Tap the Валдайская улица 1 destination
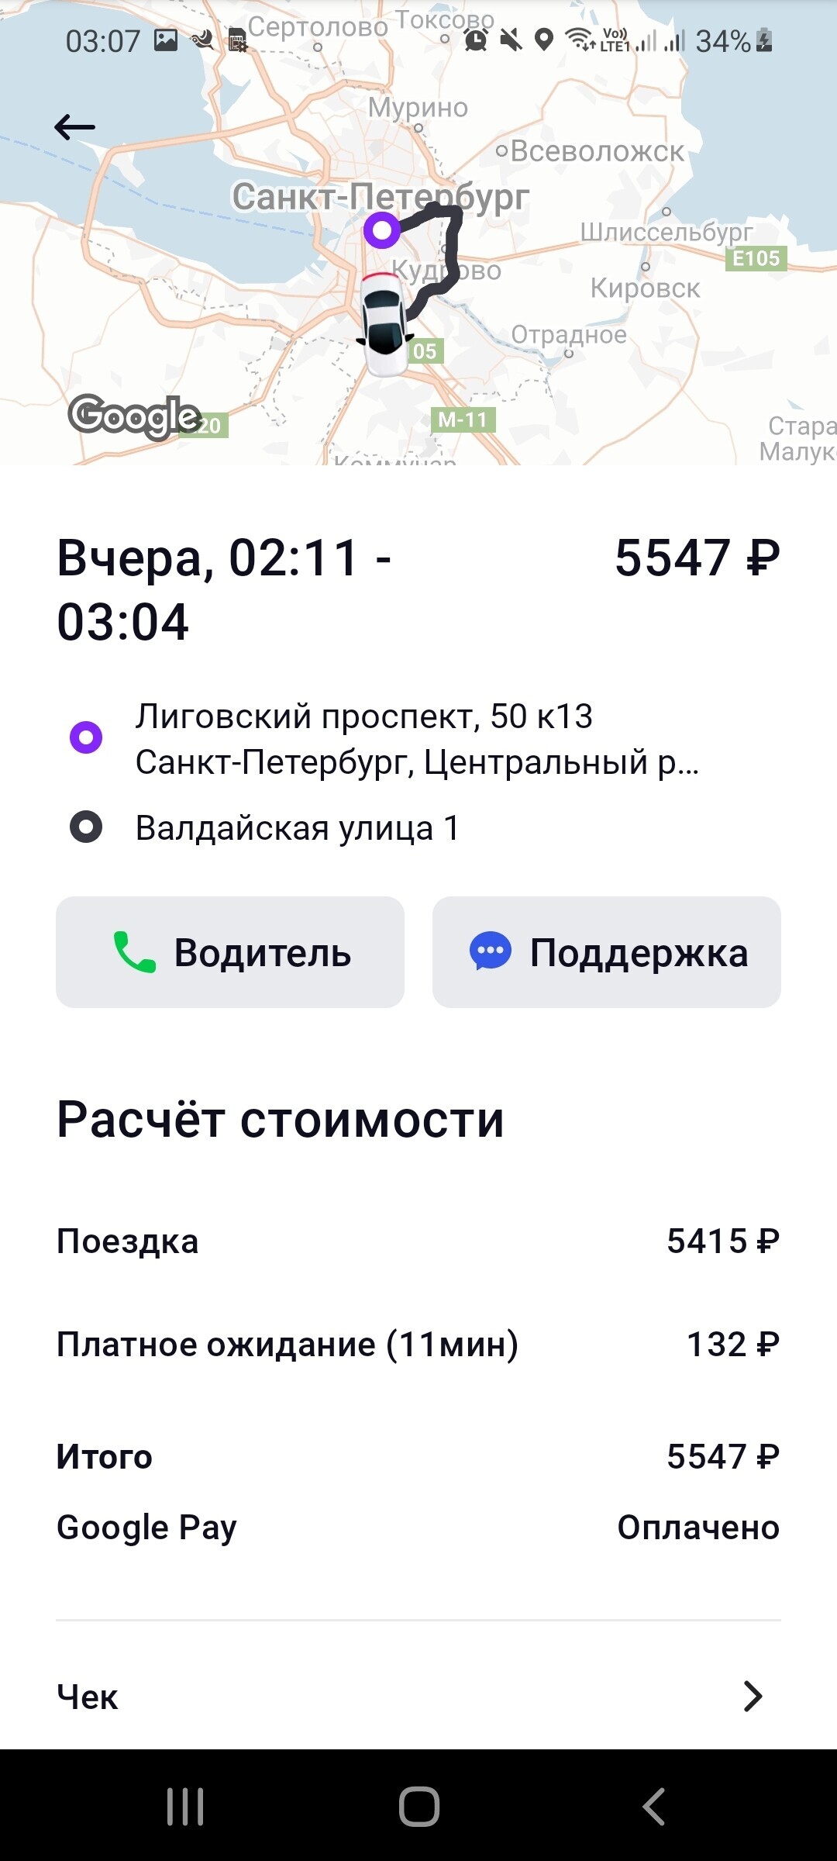 (298, 828)
